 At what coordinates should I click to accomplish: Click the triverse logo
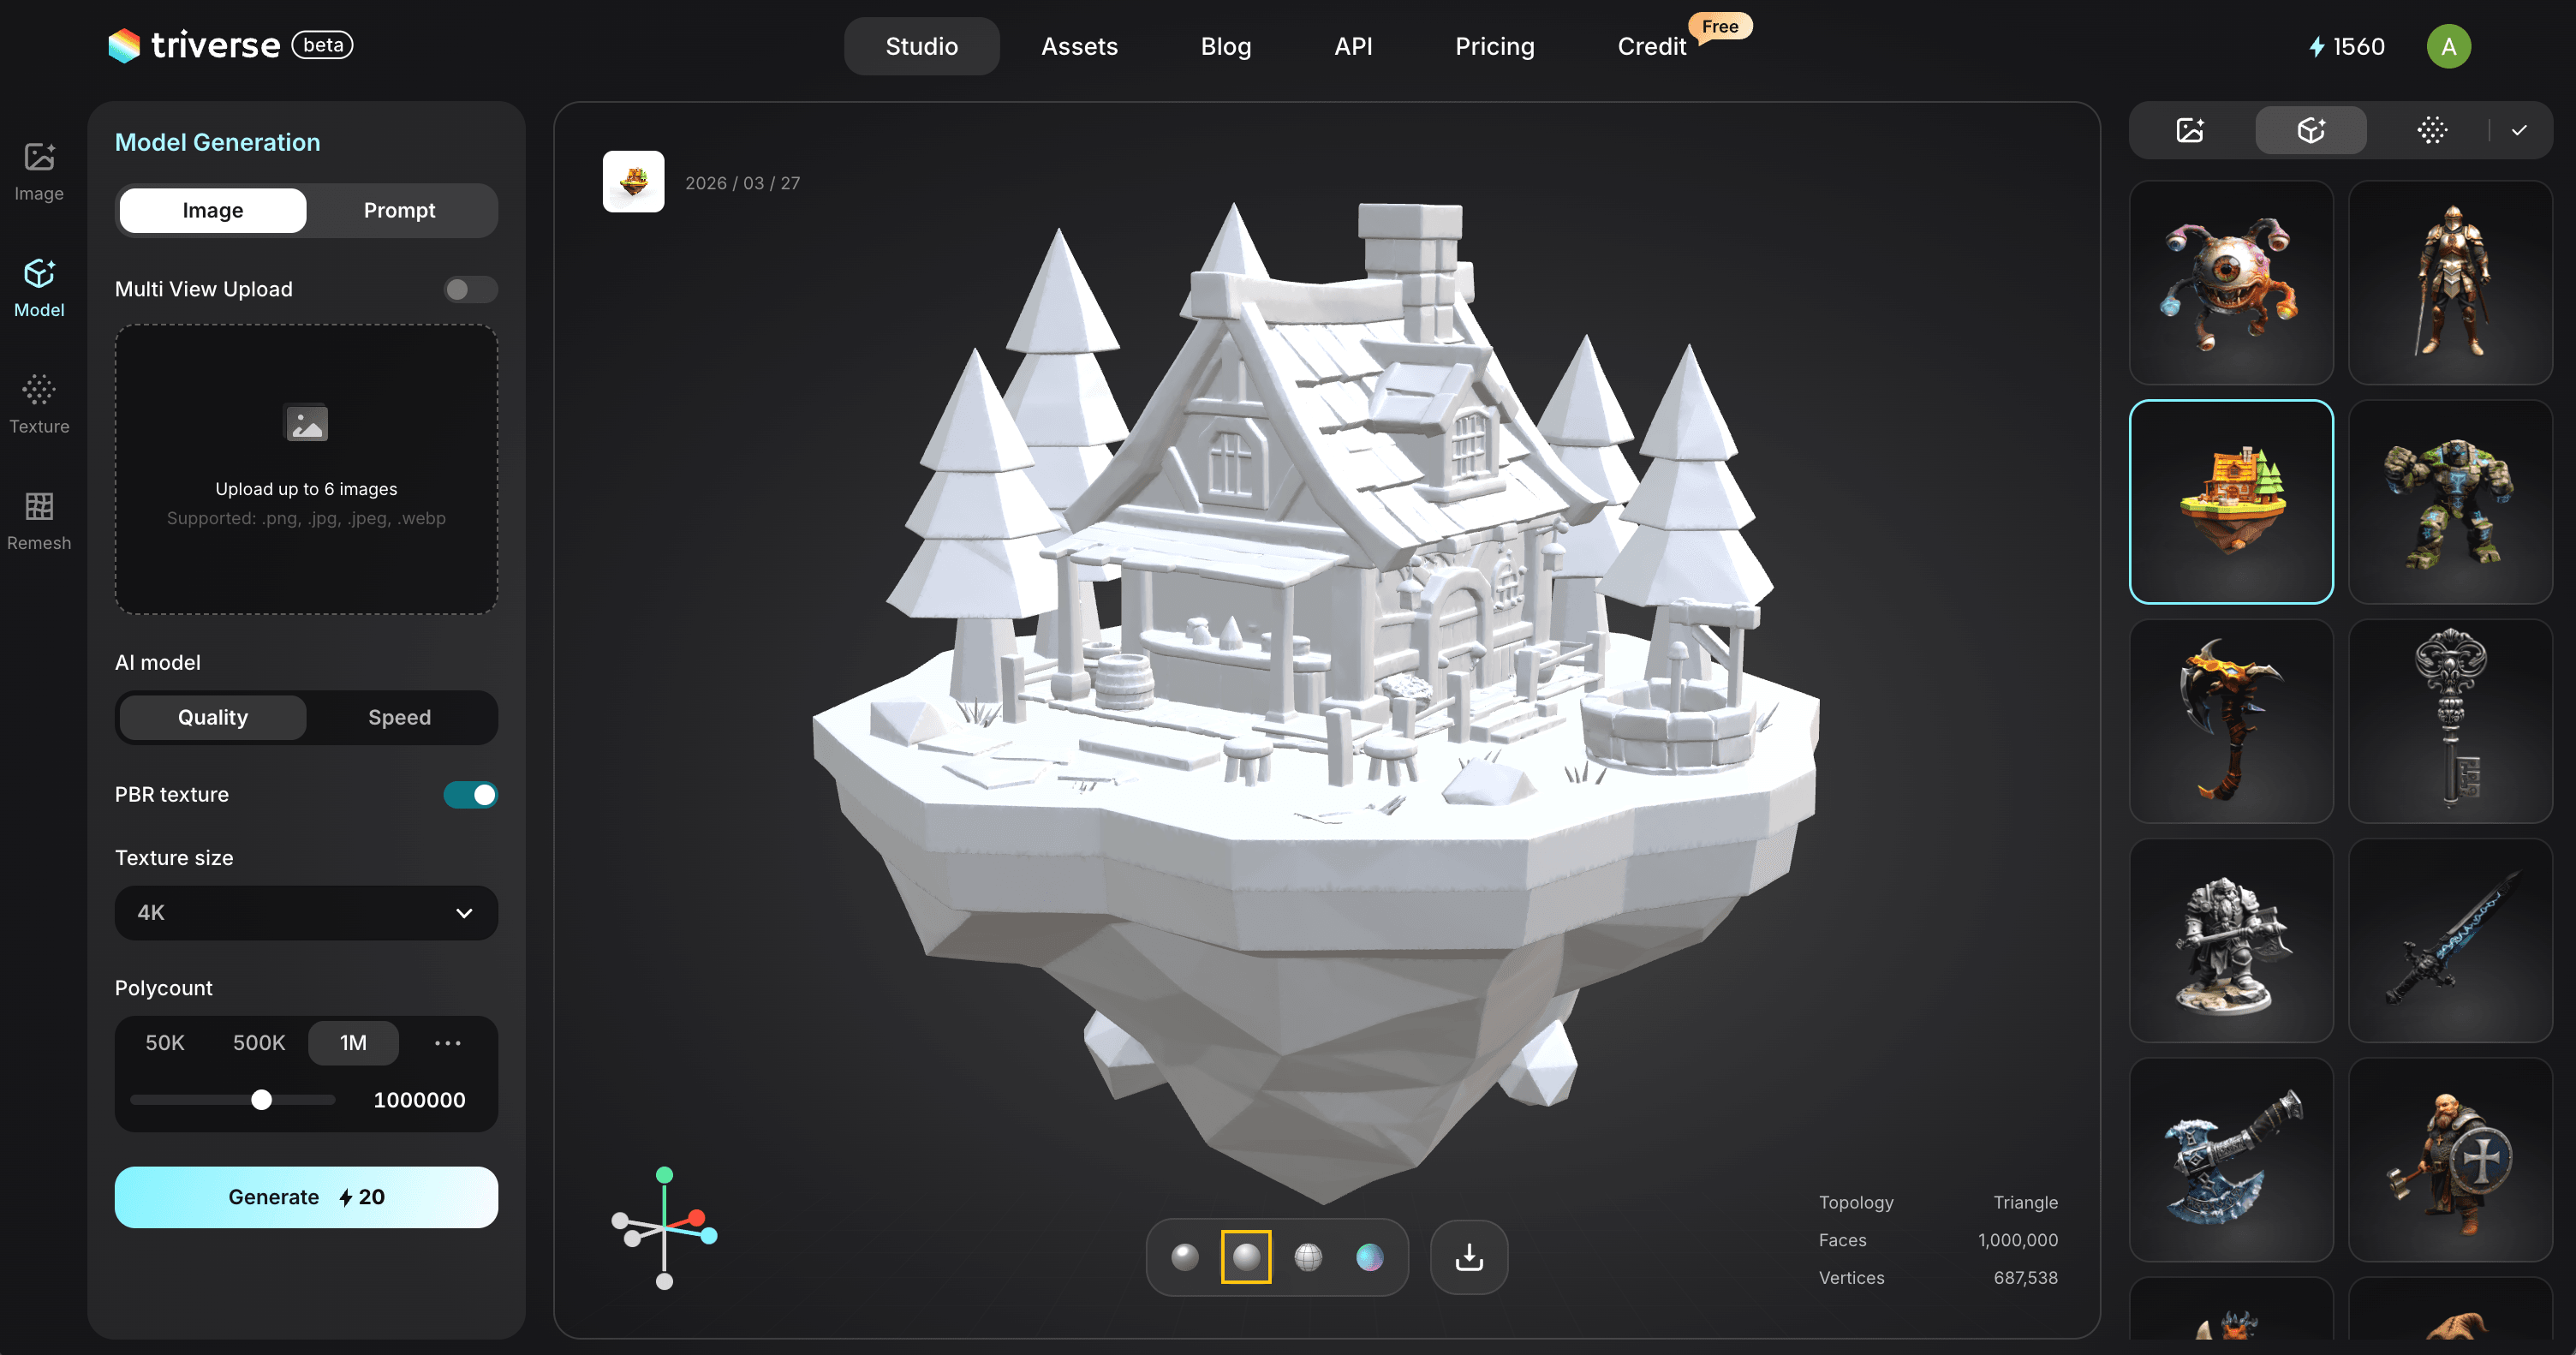pos(194,45)
